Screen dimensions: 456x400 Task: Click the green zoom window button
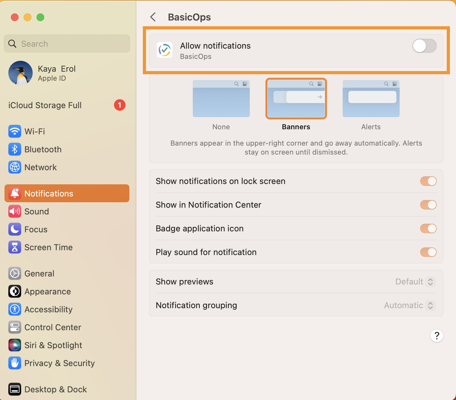click(x=40, y=17)
